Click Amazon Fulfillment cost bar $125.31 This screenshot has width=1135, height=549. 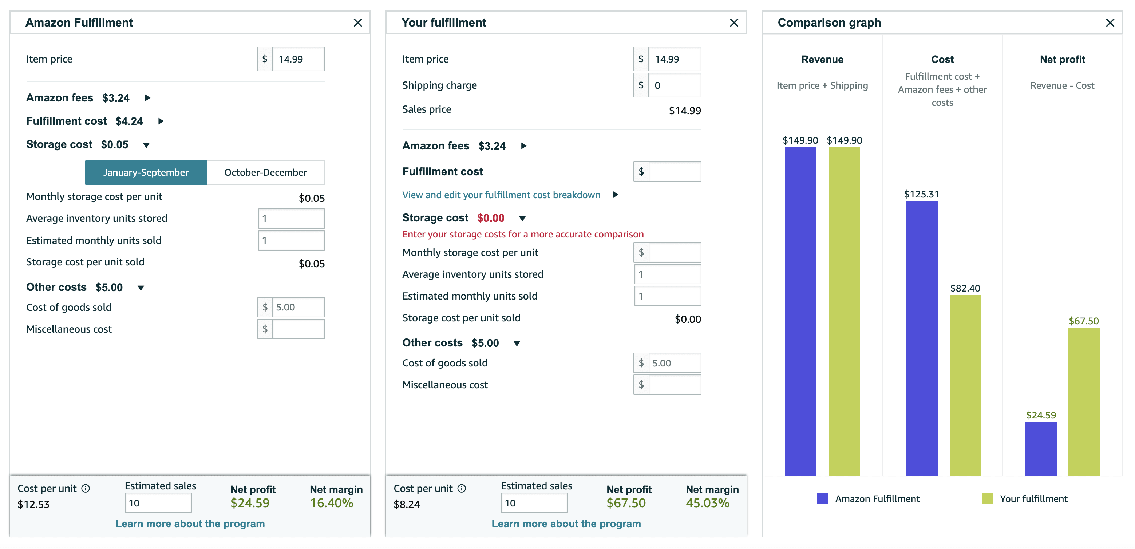click(x=922, y=338)
